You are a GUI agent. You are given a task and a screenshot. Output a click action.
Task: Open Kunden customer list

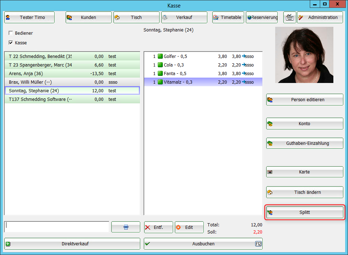89,17
